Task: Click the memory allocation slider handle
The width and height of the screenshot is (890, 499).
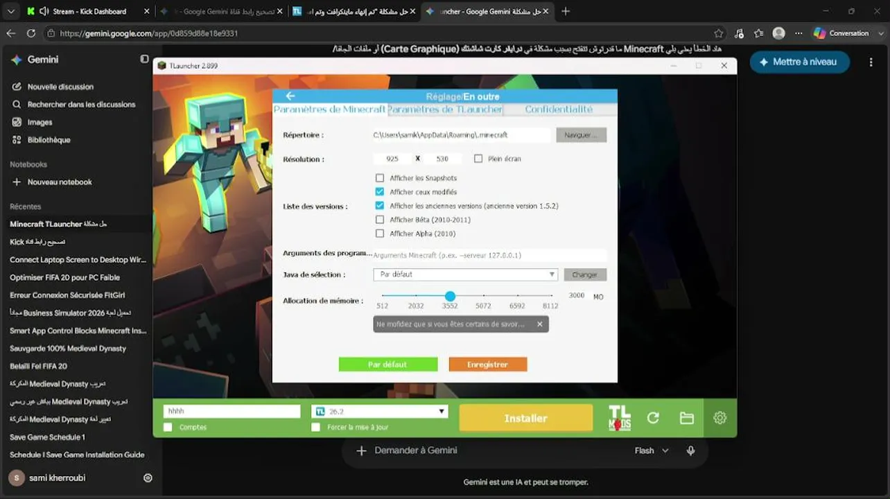Action: click(x=450, y=296)
